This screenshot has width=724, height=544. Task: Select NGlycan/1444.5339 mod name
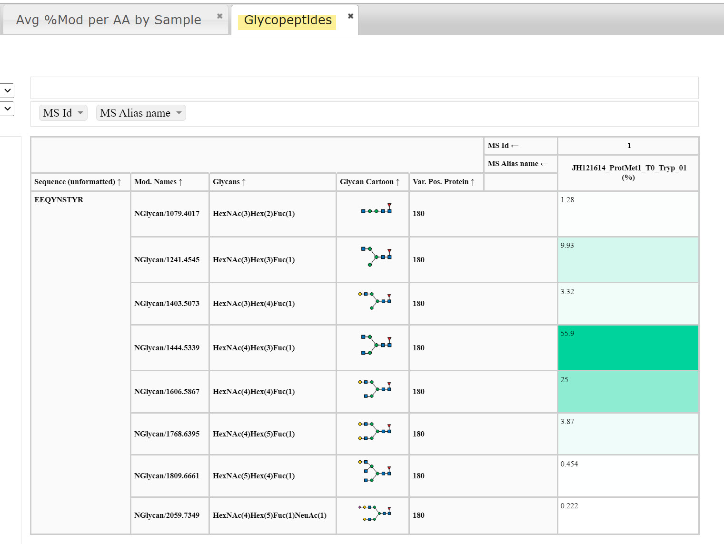(x=167, y=348)
